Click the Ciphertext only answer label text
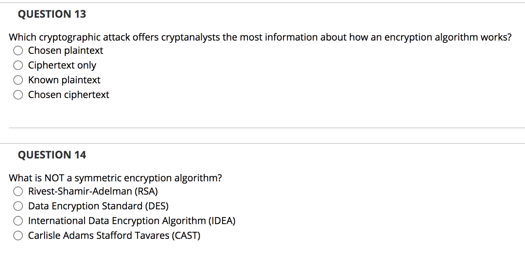Image resolution: width=525 pixels, height=258 pixels. coord(62,65)
